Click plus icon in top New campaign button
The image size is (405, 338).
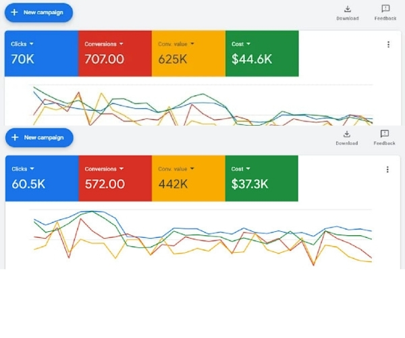coord(14,12)
